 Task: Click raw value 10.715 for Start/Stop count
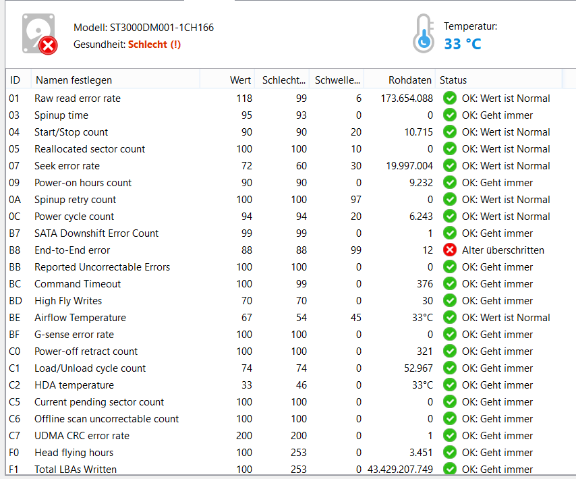(419, 132)
